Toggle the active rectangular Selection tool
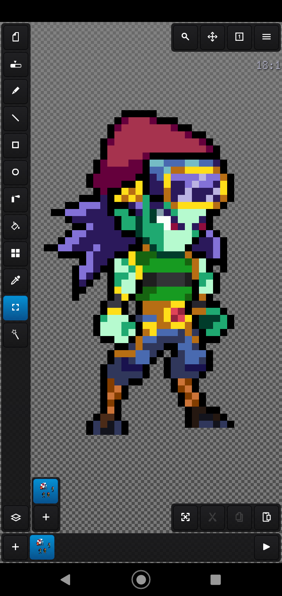The image size is (282, 596). [x=16, y=308]
